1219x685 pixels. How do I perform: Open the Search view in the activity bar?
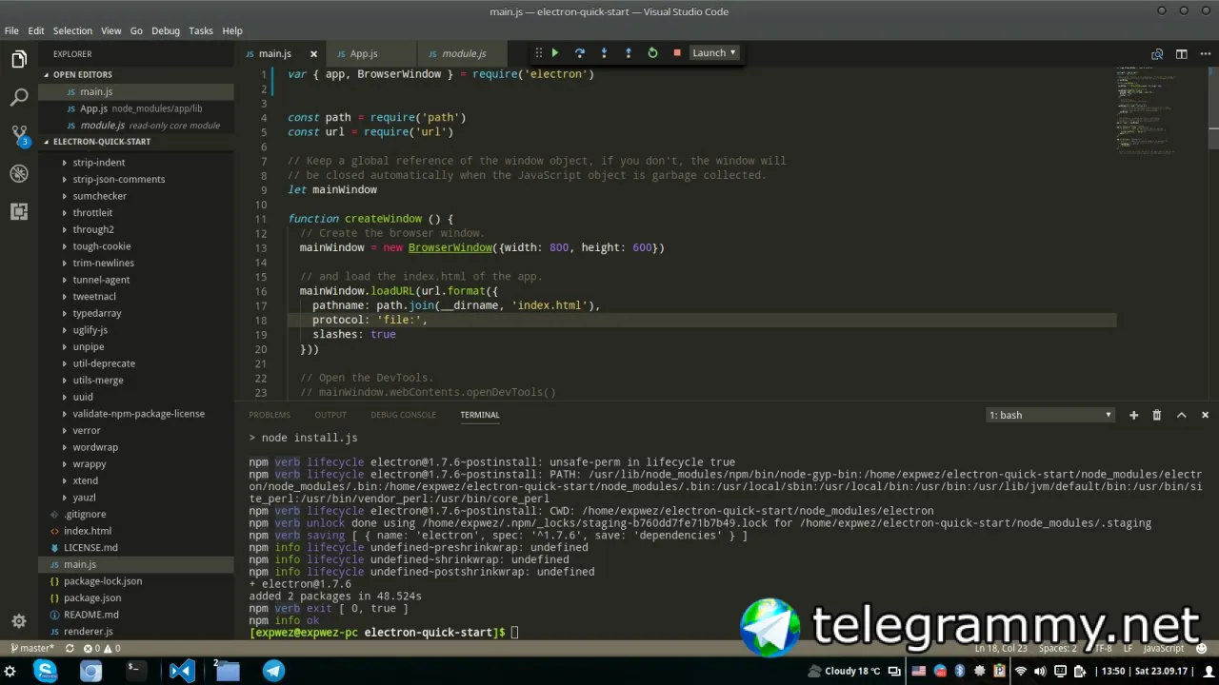[x=19, y=98]
